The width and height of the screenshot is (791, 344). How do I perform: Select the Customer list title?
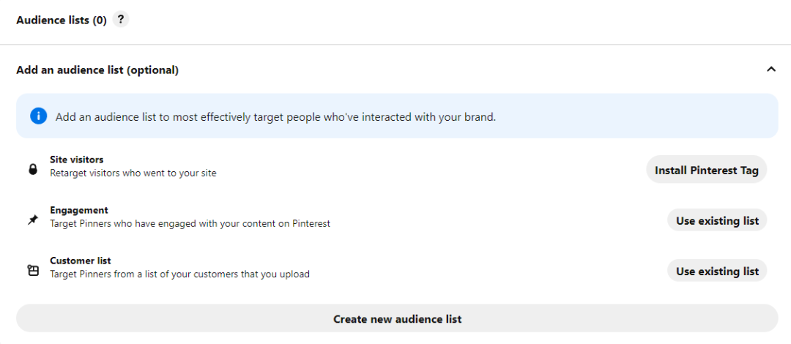[x=80, y=261]
